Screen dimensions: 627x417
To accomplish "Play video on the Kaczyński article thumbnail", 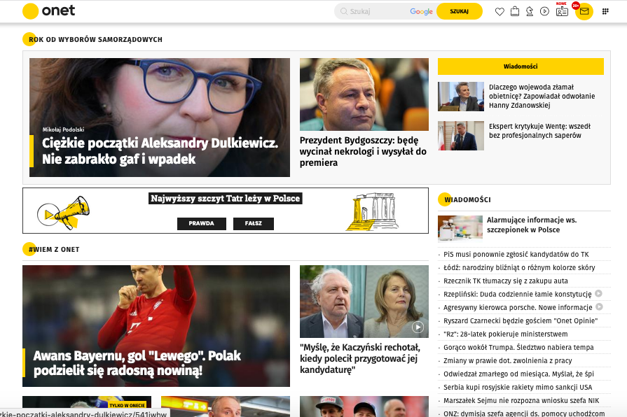I will tap(418, 327).
